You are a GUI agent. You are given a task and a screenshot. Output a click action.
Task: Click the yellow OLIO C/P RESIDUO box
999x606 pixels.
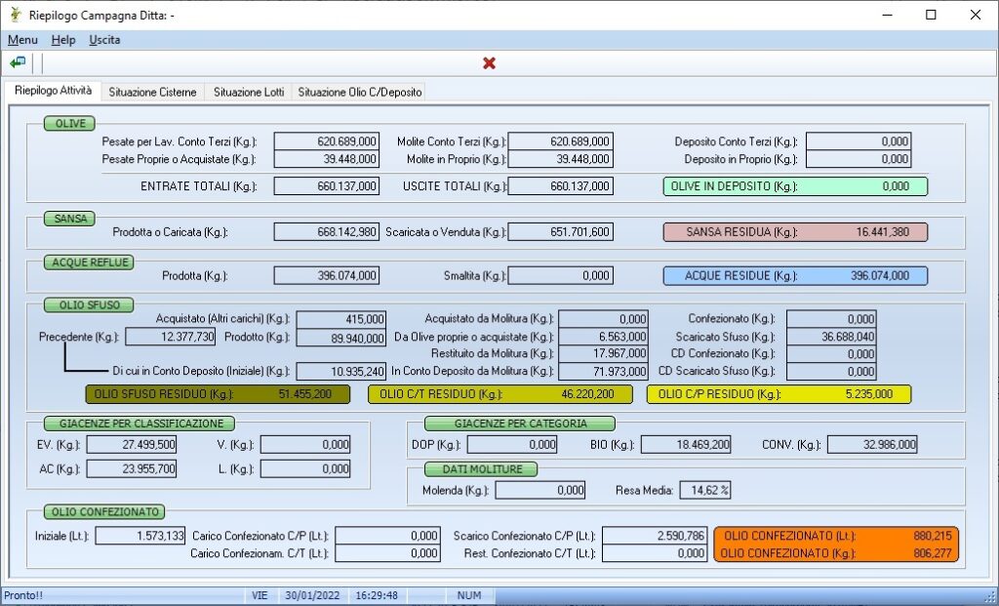coord(779,394)
